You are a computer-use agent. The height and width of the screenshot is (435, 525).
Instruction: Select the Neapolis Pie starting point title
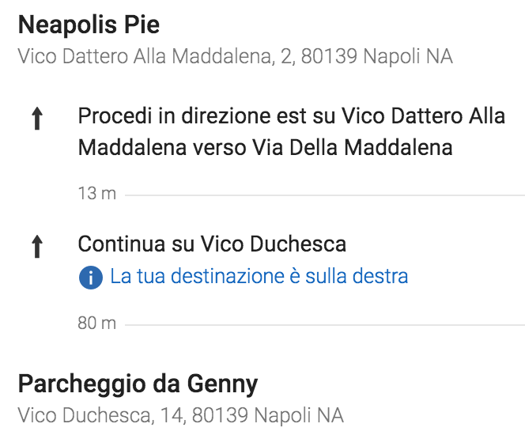coord(89,25)
